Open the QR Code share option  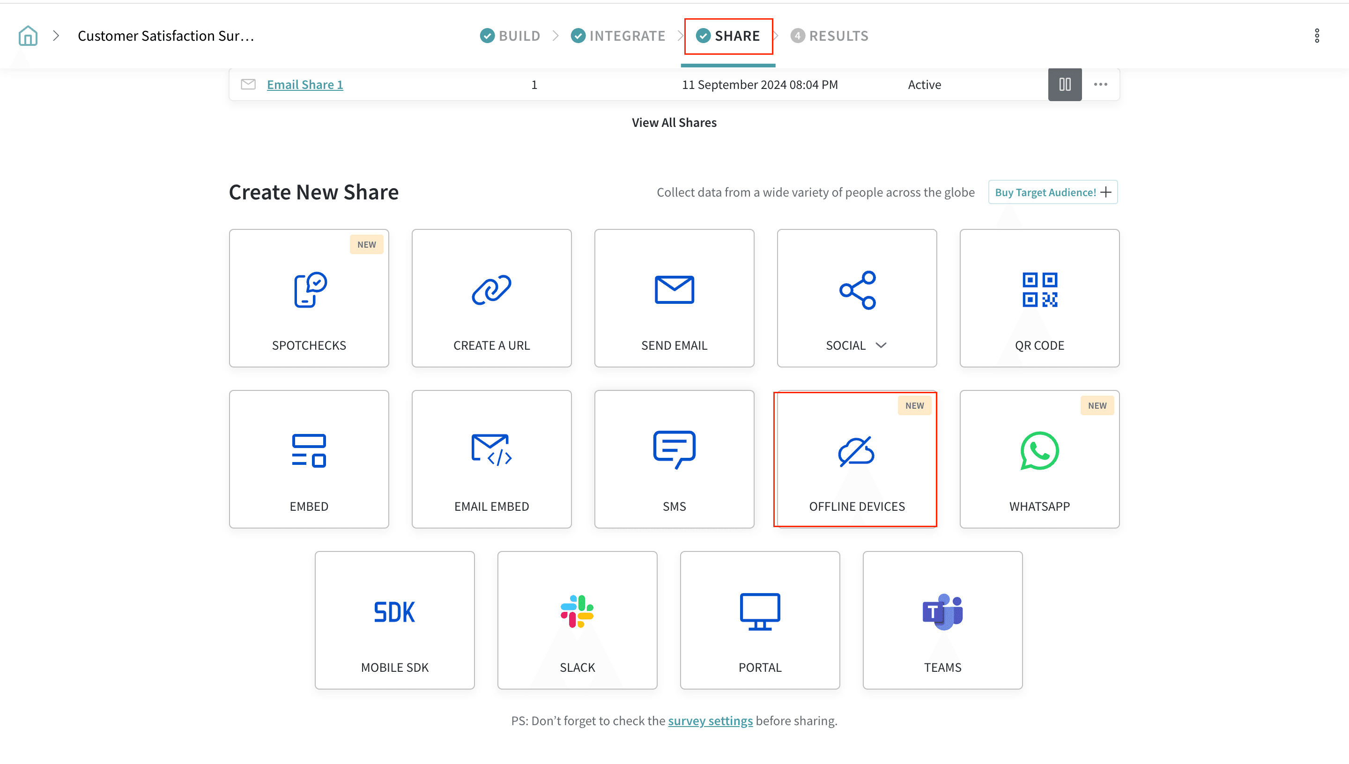click(x=1039, y=298)
